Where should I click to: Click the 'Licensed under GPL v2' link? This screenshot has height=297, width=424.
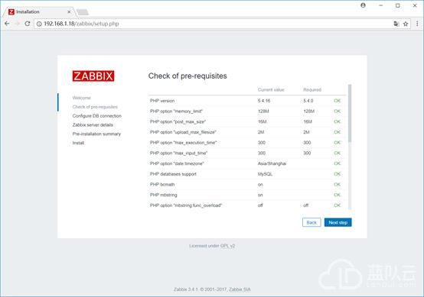pos(212,246)
